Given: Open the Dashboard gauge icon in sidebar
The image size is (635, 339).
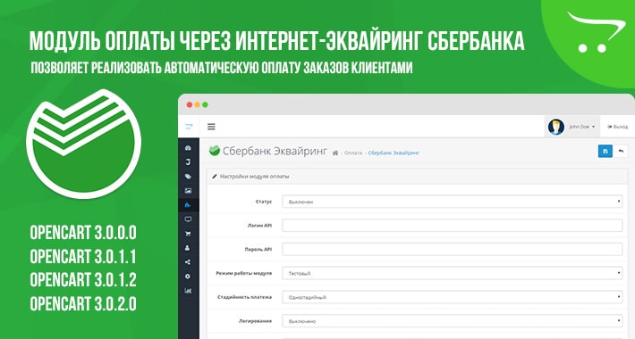Looking at the screenshot, I should (x=188, y=148).
